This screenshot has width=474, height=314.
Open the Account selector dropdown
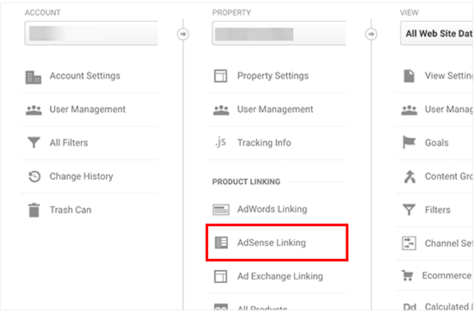tap(91, 33)
